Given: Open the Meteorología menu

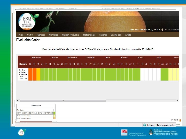Looking at the screenshot, I should (x=89, y=35).
